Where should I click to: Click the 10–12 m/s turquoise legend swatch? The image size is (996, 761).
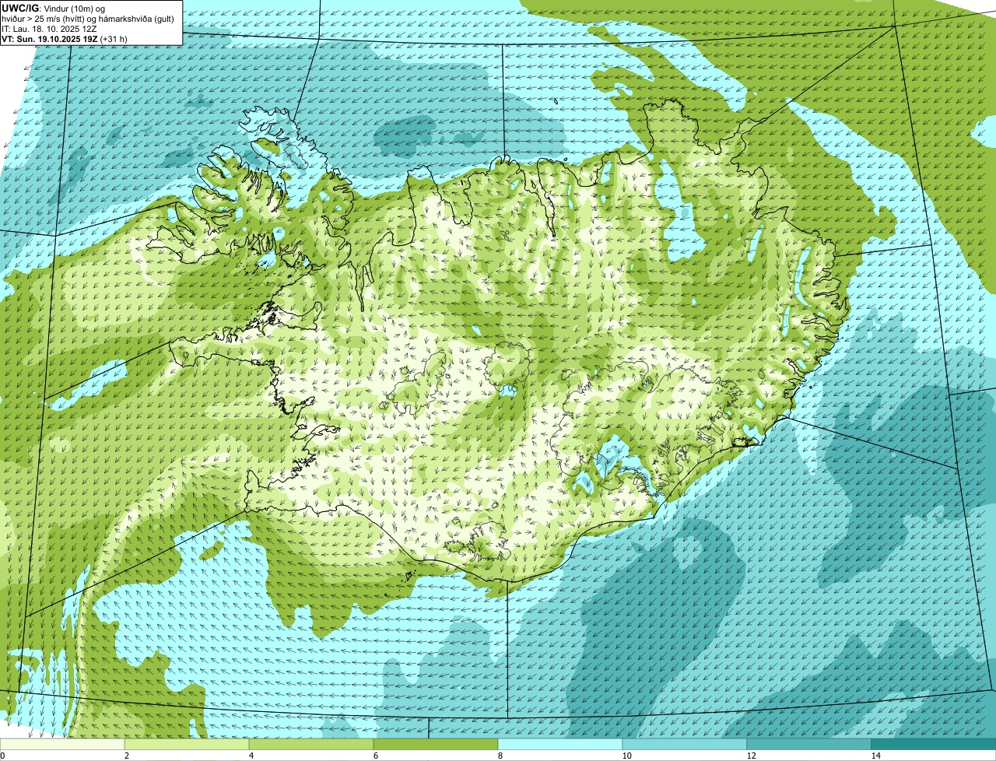tap(685, 744)
